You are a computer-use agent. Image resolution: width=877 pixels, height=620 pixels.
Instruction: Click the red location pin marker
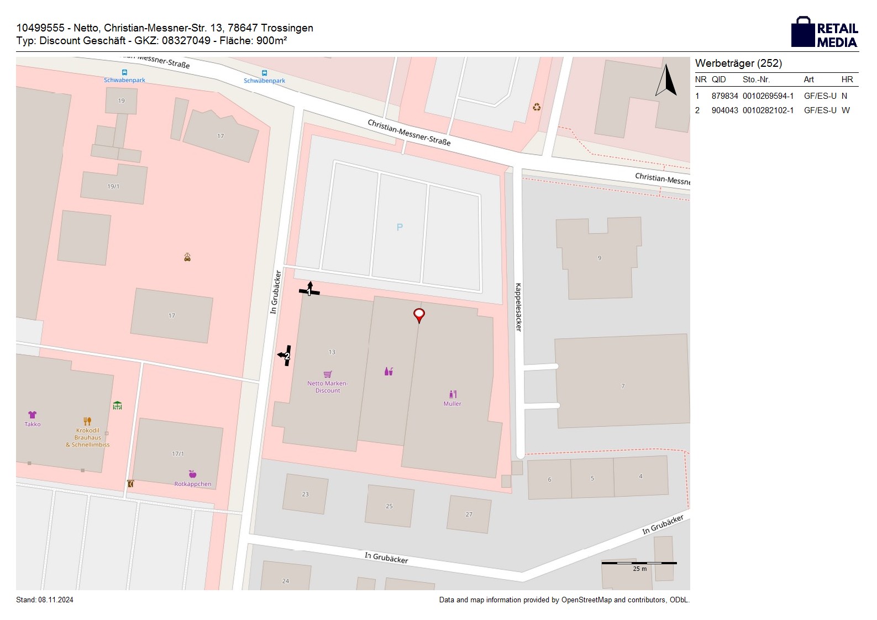point(419,315)
